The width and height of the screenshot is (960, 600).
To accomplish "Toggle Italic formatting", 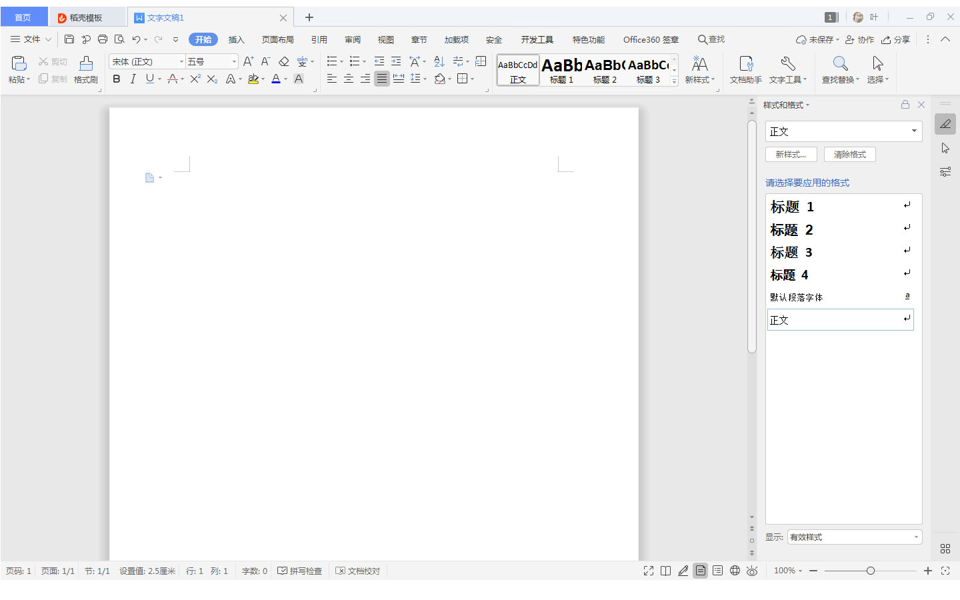I will pyautogui.click(x=133, y=79).
